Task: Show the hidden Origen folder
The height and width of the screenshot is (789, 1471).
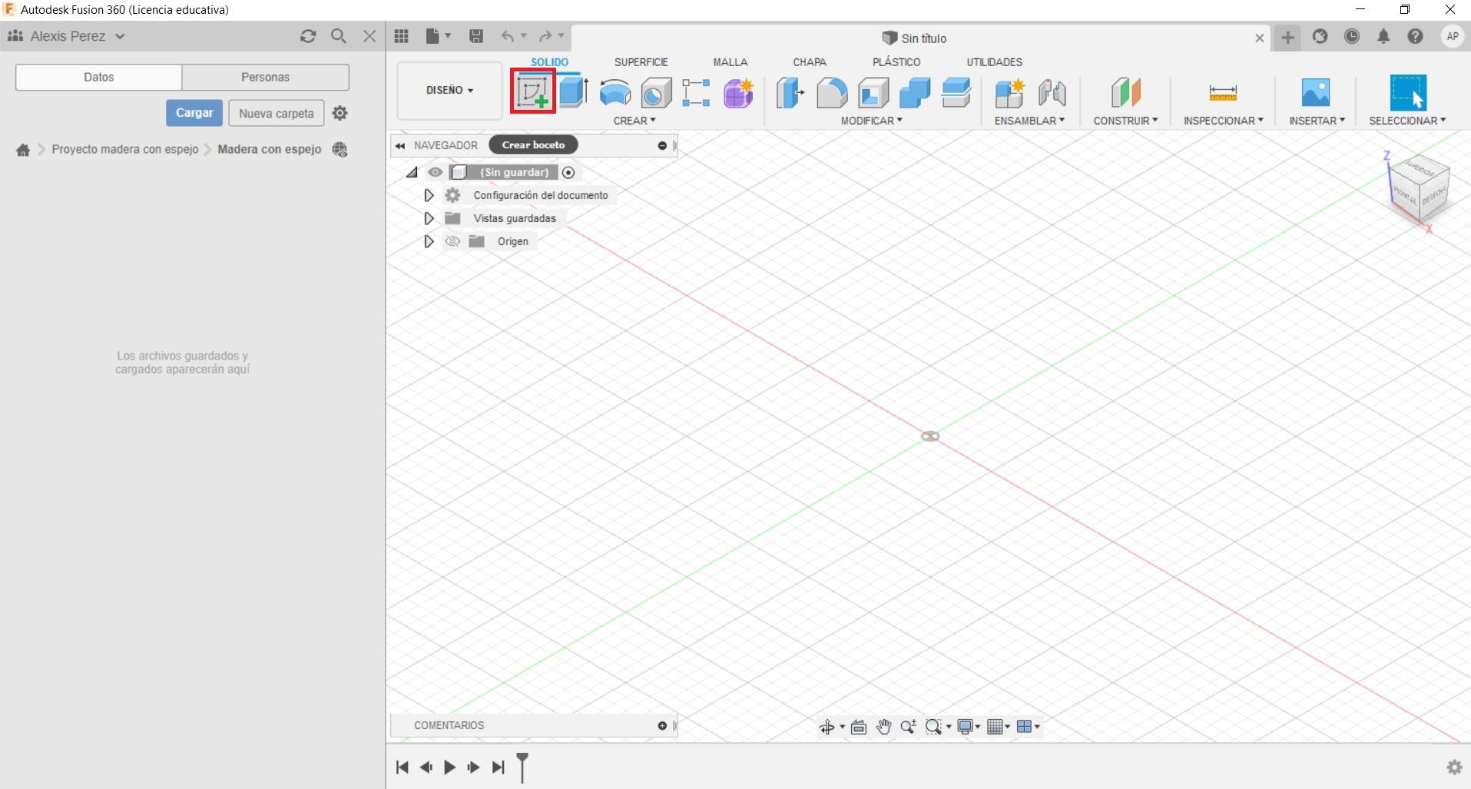Action: [452, 241]
